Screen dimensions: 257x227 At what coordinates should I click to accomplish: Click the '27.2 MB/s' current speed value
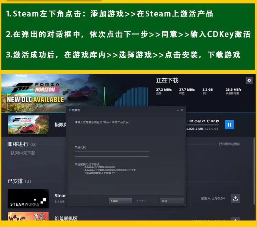[x=164, y=90]
